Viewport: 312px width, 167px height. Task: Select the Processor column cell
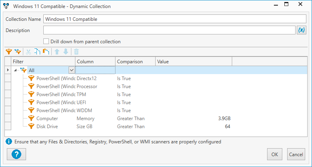[x=95, y=86]
